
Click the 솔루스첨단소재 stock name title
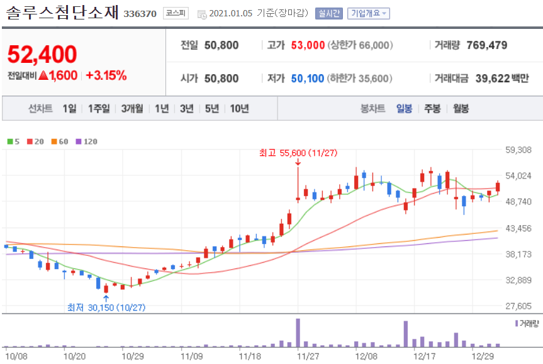click(63, 13)
